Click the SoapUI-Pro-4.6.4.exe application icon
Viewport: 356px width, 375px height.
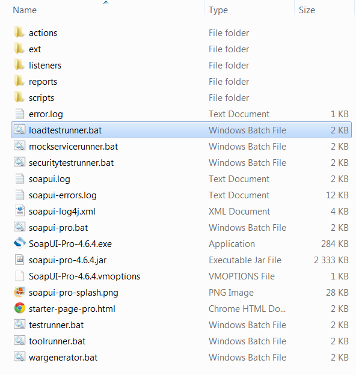(x=20, y=243)
